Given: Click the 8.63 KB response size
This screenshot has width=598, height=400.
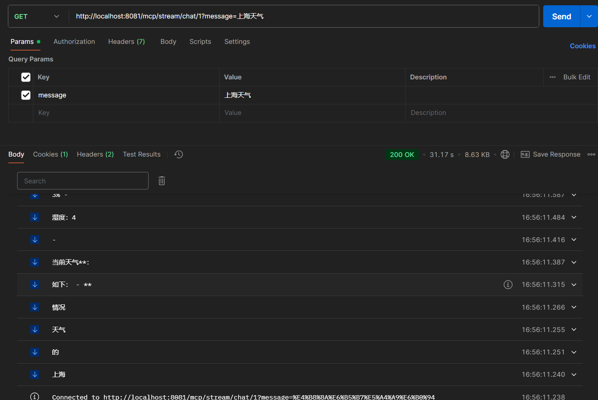Looking at the screenshot, I should coord(477,154).
